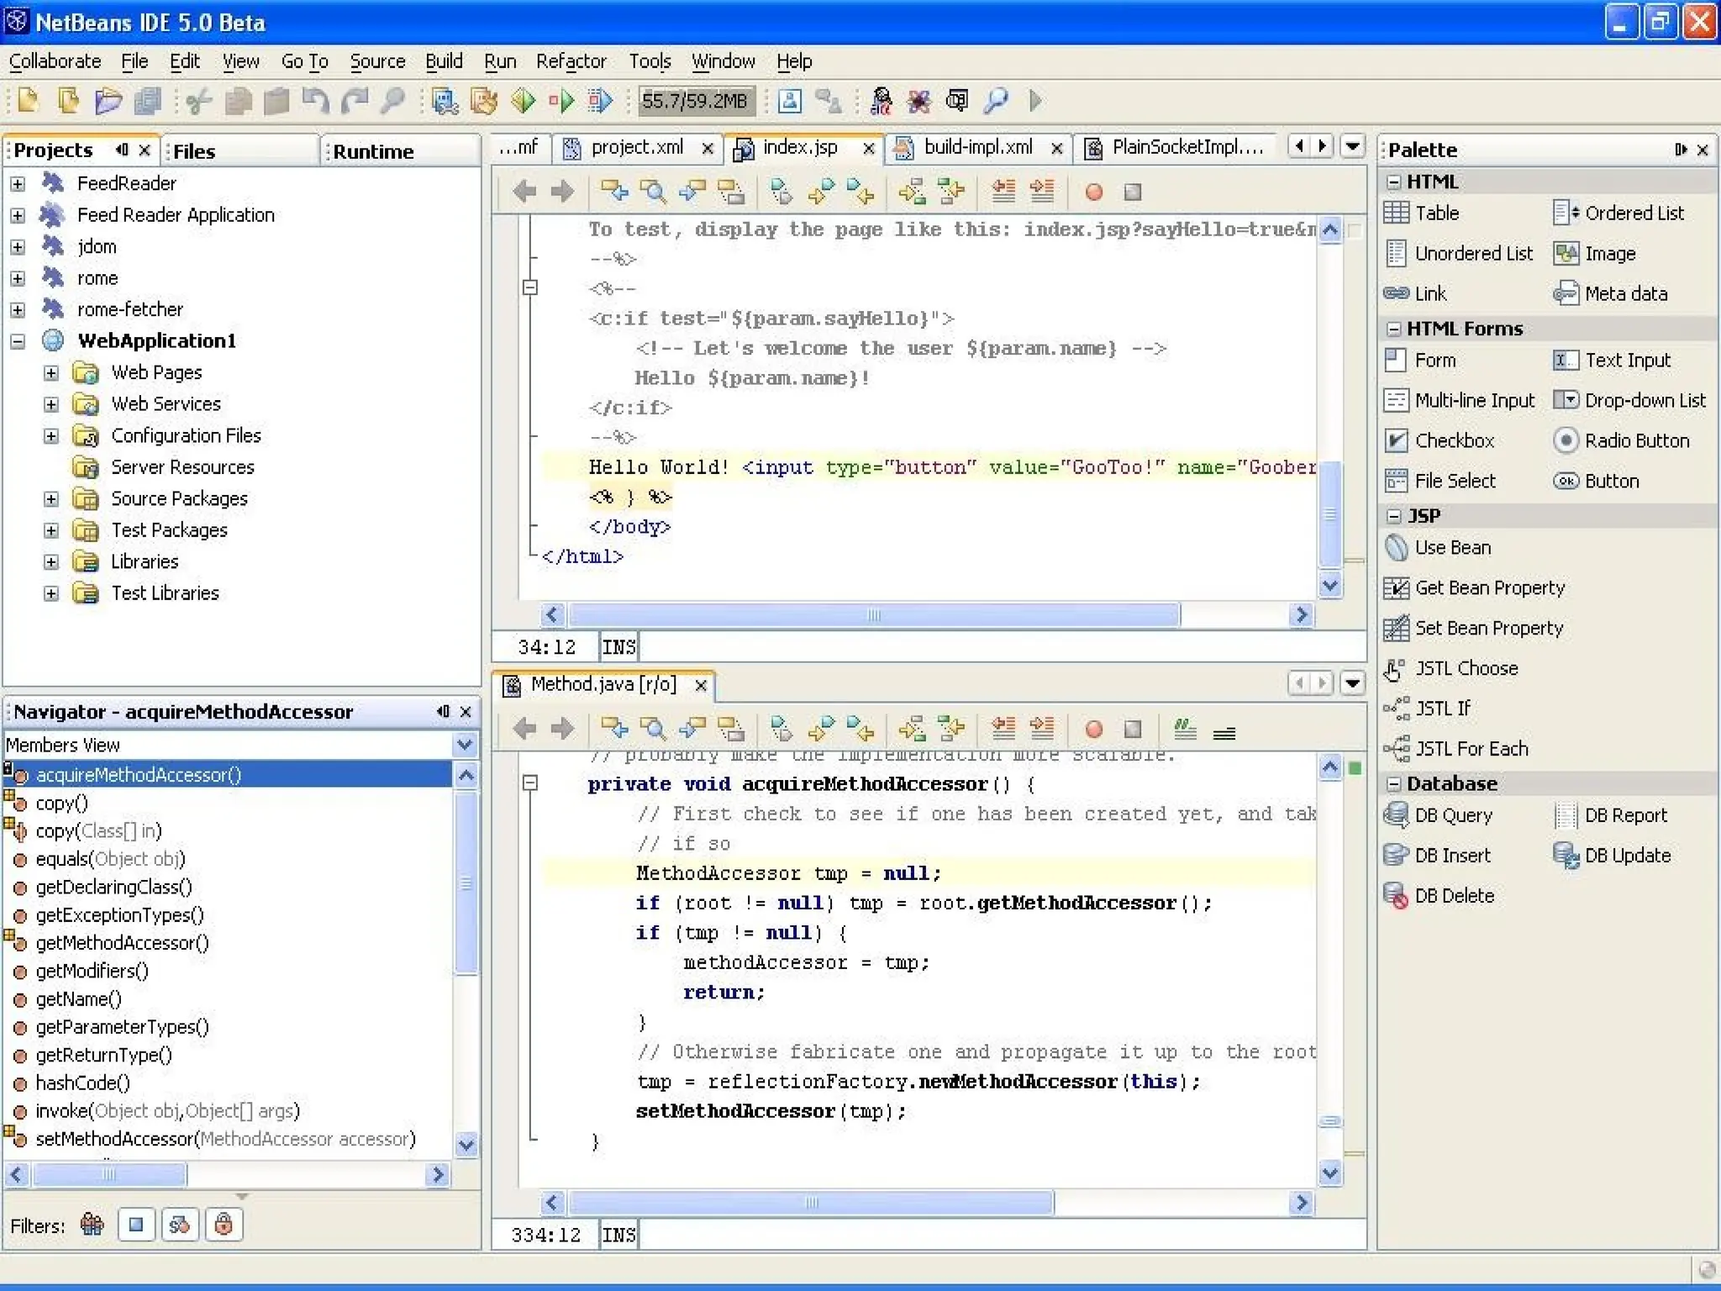Collapse the Database palette category

(1394, 783)
